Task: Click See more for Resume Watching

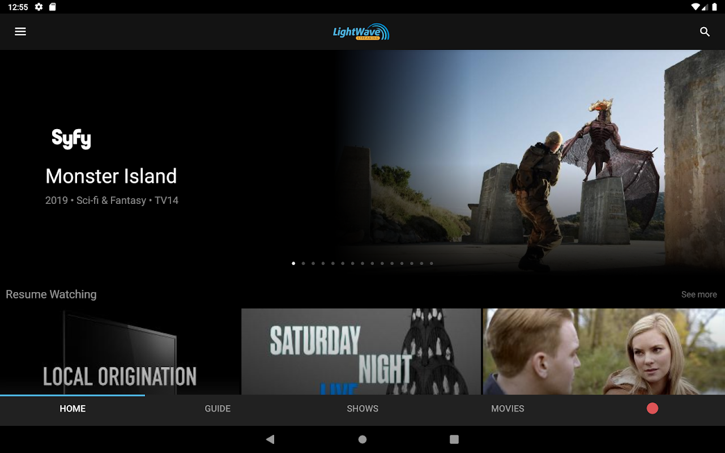Action: pyautogui.click(x=699, y=294)
